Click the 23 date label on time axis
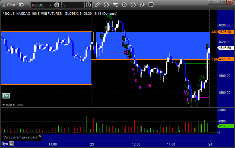235x148 pixels. click(x=92, y=144)
